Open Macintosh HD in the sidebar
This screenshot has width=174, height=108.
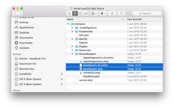(x=28, y=63)
